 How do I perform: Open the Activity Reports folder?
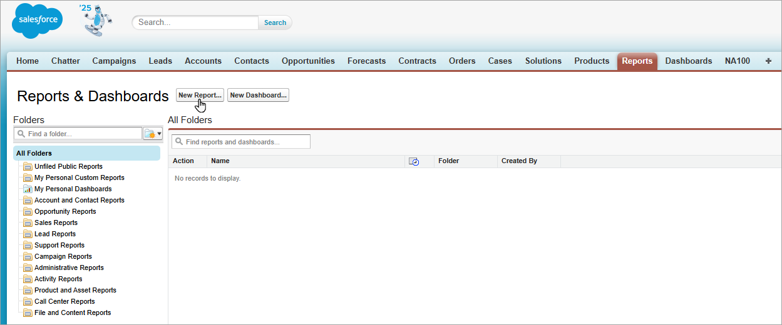click(x=58, y=279)
